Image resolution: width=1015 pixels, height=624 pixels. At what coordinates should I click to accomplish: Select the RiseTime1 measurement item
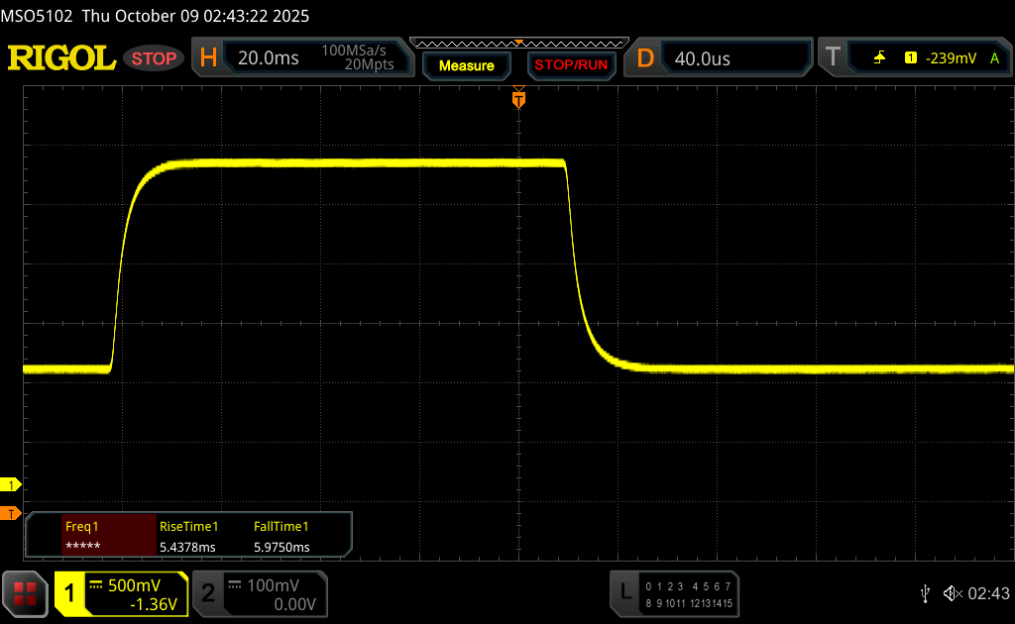click(188, 537)
